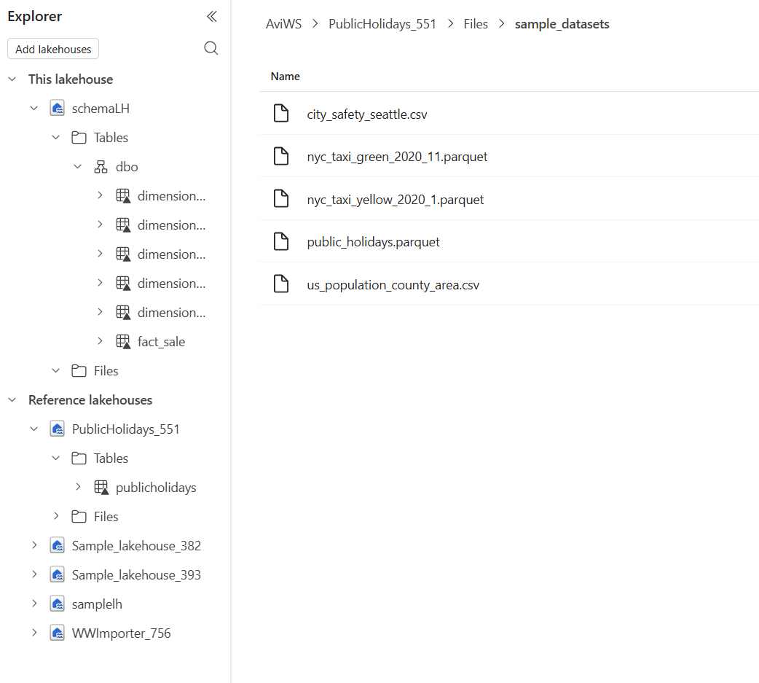Click the Files folder icon under schemaLH
This screenshot has width=759, height=683.
[x=79, y=370]
